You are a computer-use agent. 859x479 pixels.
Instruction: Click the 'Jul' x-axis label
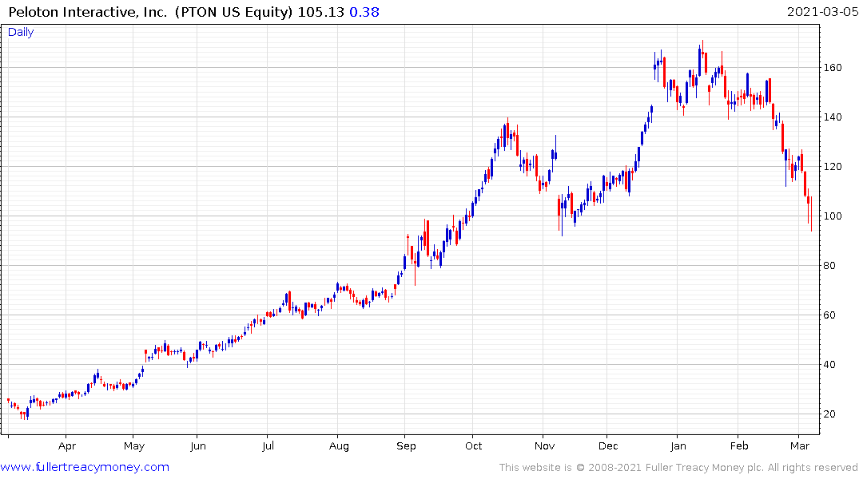(268, 446)
